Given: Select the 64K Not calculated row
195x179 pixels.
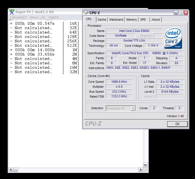Looking at the screenshot, I should click(x=45, y=32).
